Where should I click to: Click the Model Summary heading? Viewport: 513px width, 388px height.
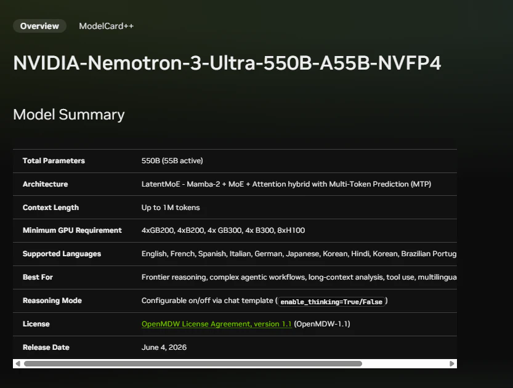click(x=69, y=115)
